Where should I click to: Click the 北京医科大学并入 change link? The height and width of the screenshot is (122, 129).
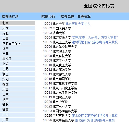pos(78,24)
